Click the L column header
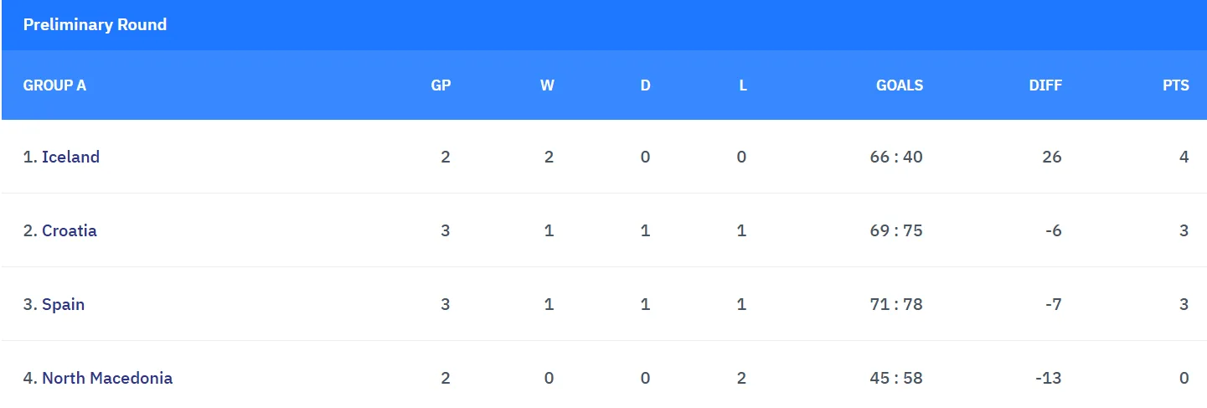This screenshot has height=408, width=1207. click(x=743, y=85)
